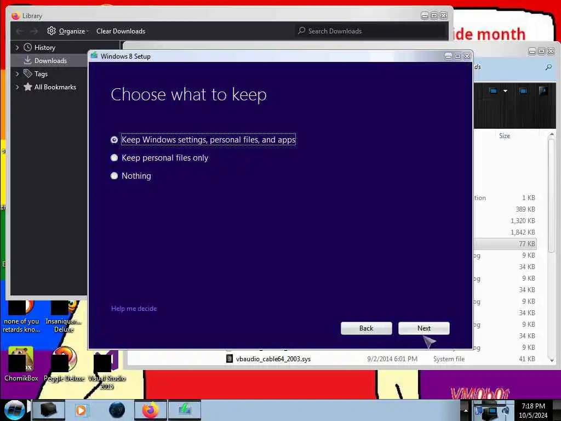Expand the All Bookmarks tree item
The image size is (561, 421).
[x=17, y=87]
